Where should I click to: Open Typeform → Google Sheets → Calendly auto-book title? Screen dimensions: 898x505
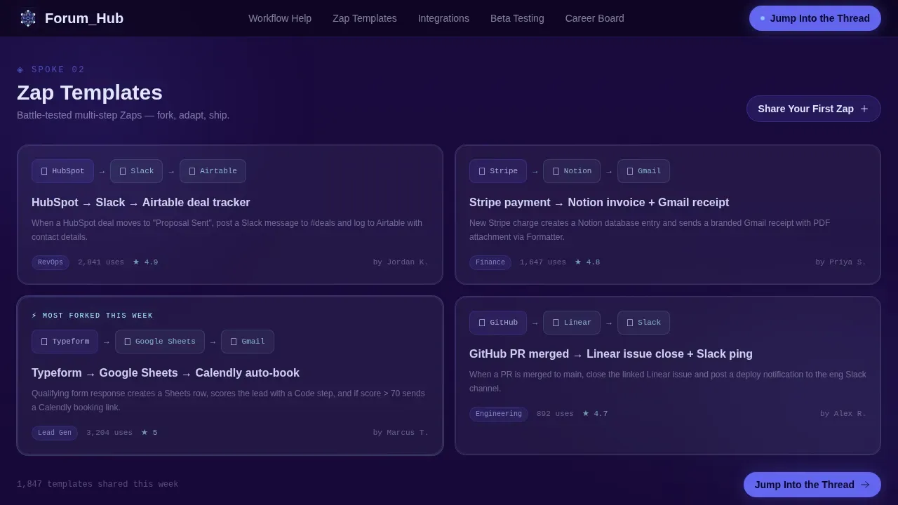click(x=166, y=373)
